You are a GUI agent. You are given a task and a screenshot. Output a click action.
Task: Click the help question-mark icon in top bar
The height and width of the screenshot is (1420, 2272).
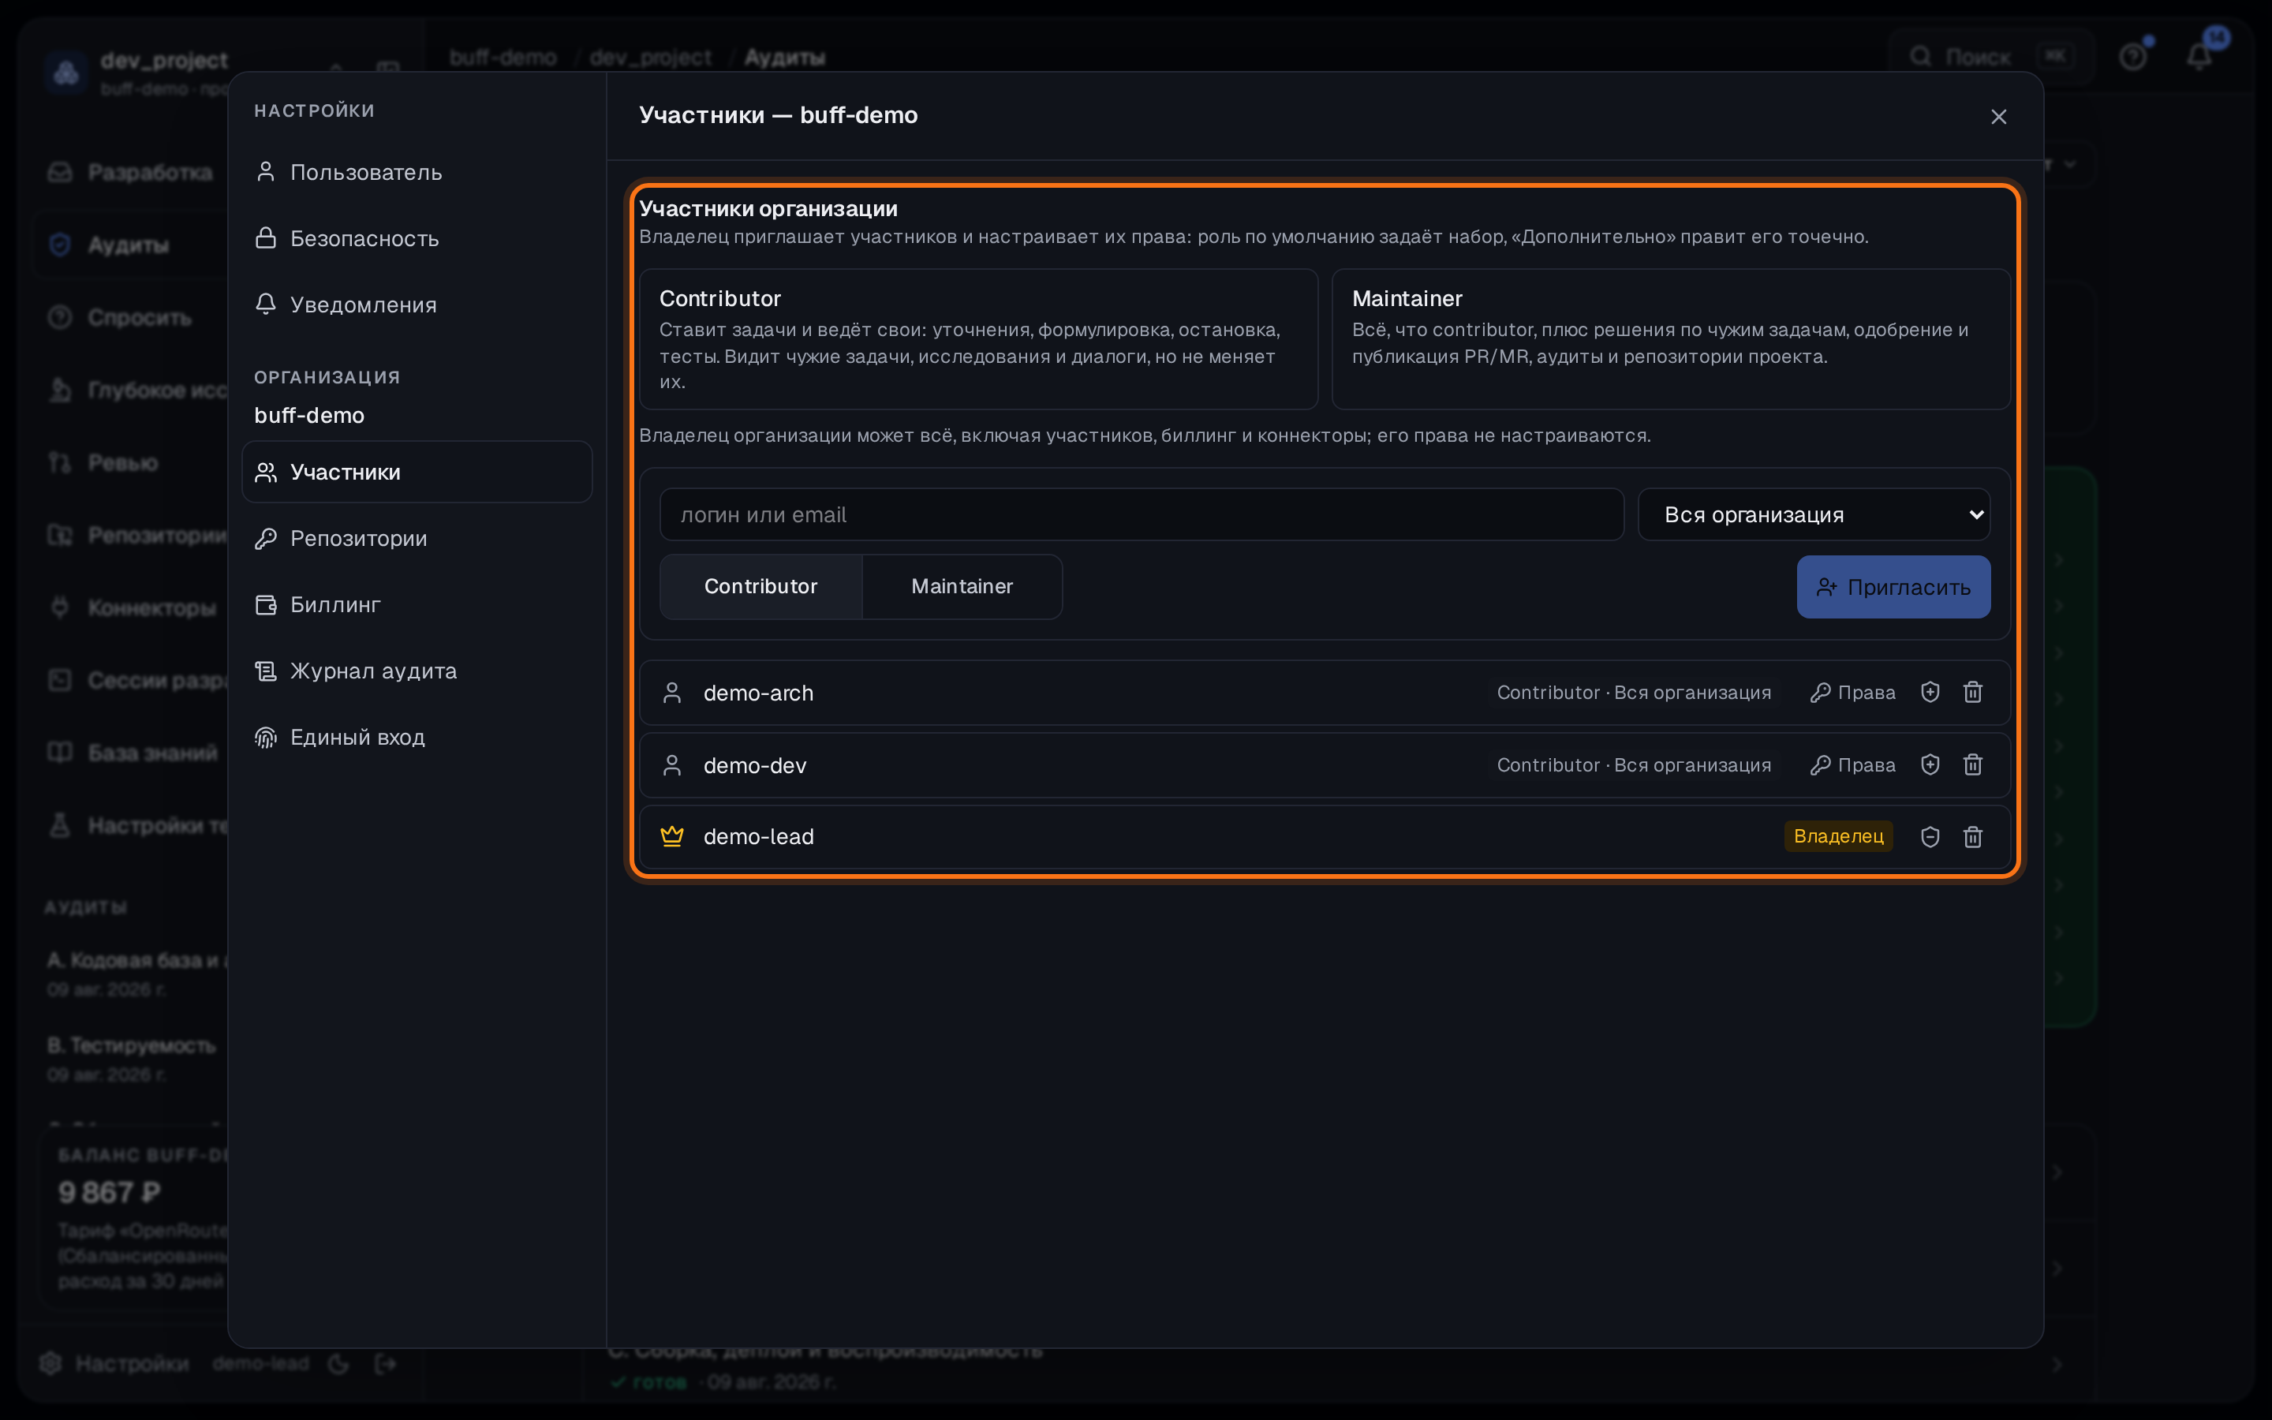click(2133, 56)
